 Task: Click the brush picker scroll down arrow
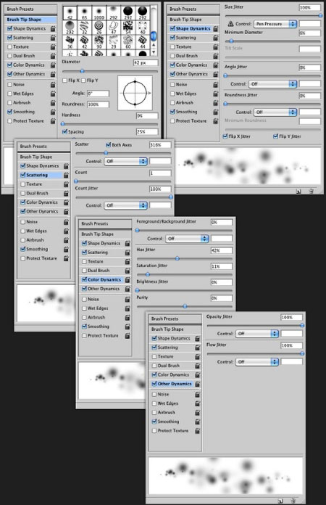pos(154,52)
